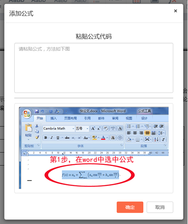The height and width of the screenshot is (224, 188).
Task: Click the Bold icon in the Word ribbon
Action: tap(46, 138)
